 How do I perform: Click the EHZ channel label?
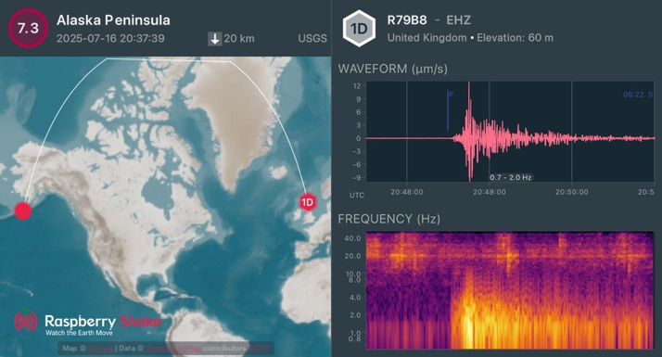click(459, 19)
